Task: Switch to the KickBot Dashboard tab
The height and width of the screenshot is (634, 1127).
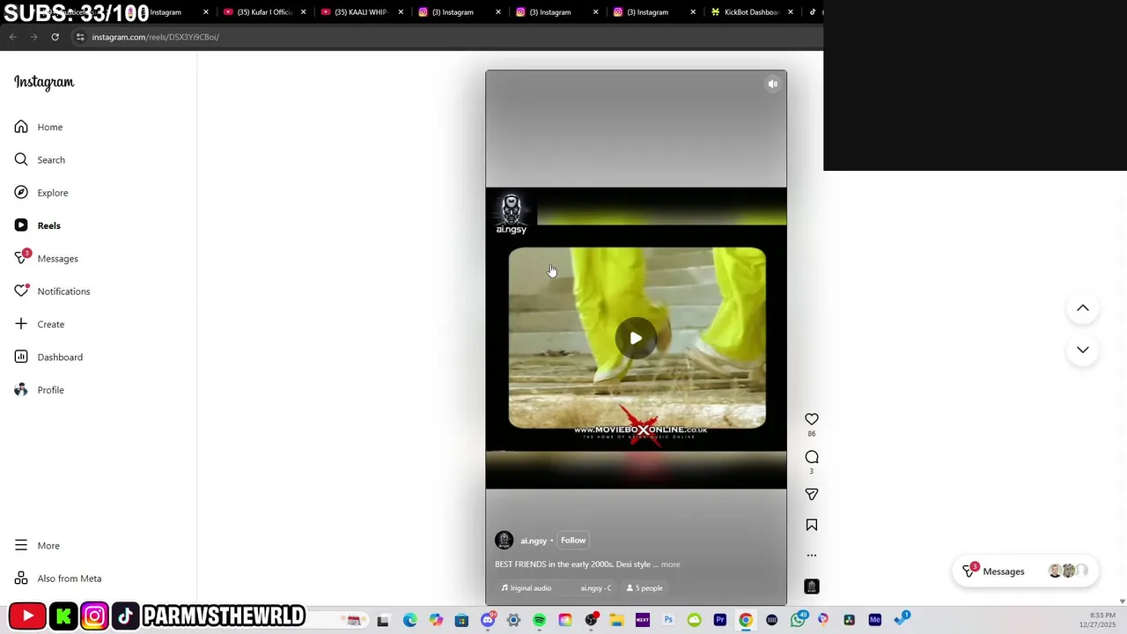Action: tap(750, 12)
